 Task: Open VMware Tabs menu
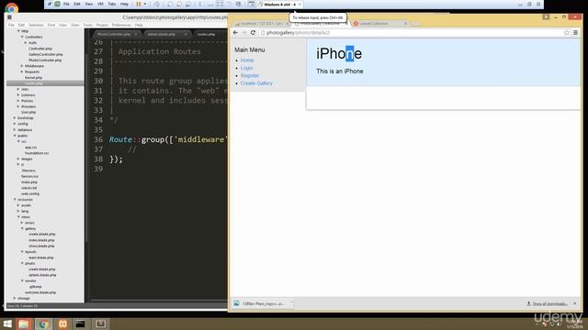tap(112, 4)
